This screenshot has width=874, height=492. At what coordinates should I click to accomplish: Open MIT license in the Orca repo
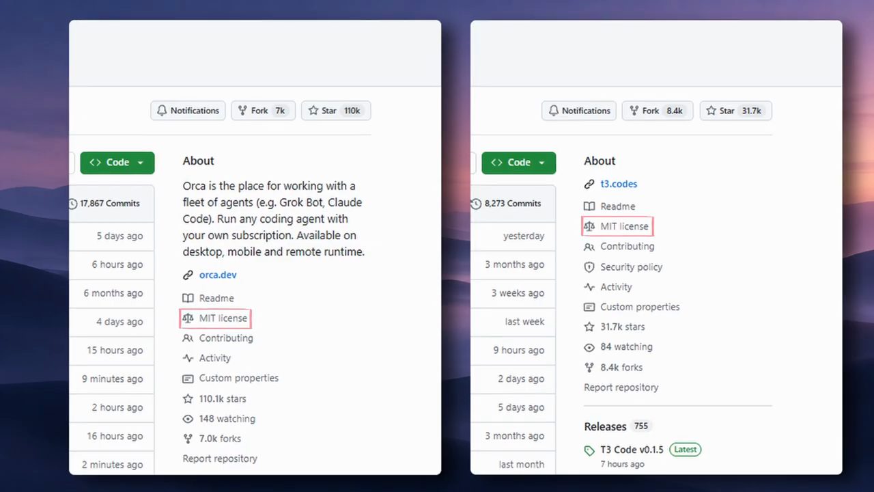(223, 318)
